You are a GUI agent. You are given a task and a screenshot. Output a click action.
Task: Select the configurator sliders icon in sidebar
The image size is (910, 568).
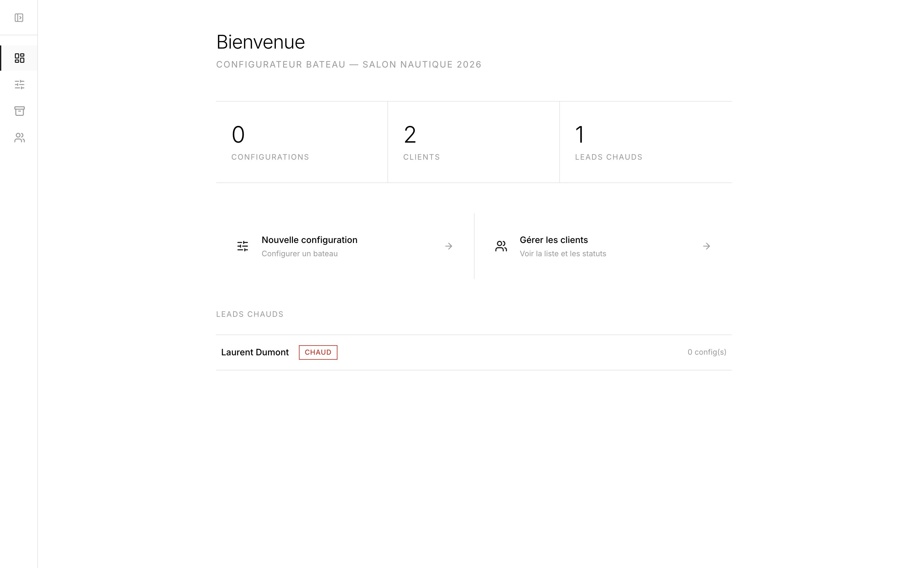(x=19, y=85)
